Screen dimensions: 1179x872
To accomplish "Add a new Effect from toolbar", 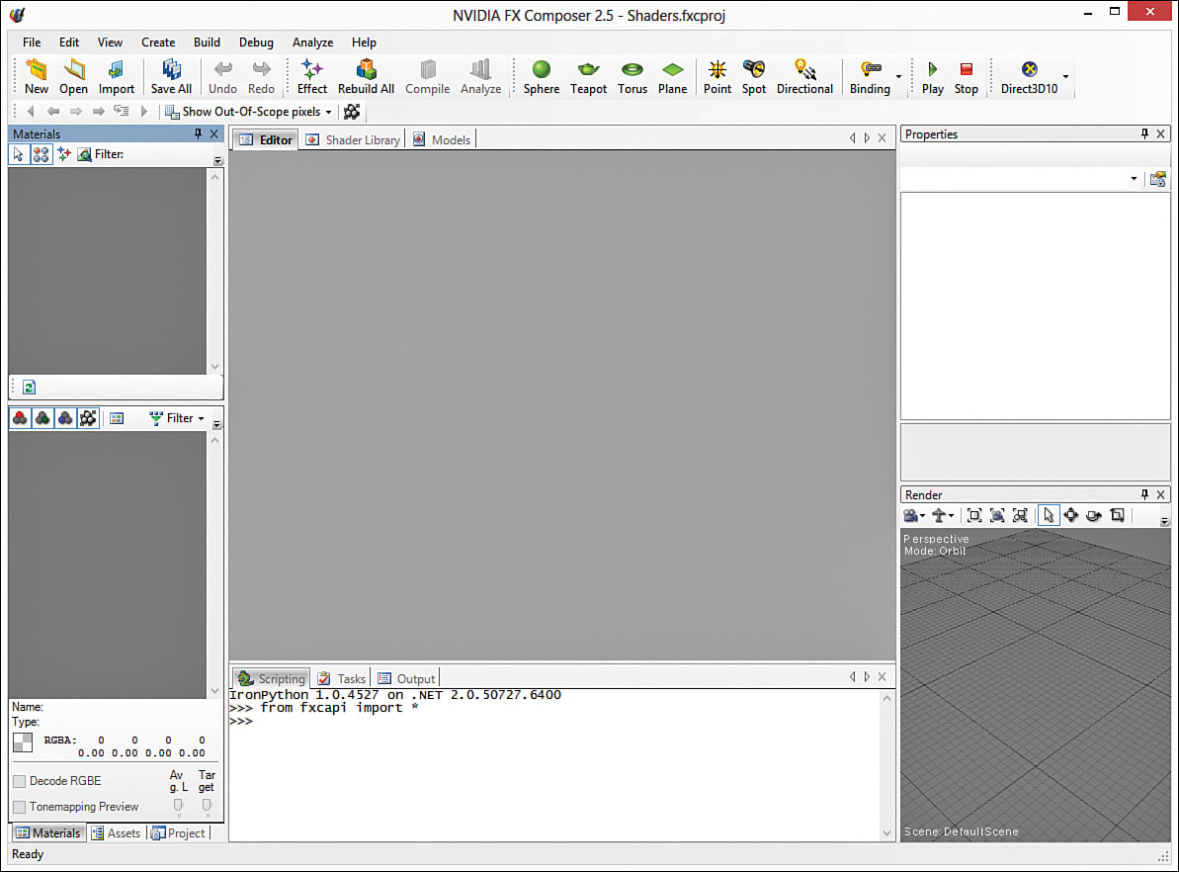I will [312, 77].
